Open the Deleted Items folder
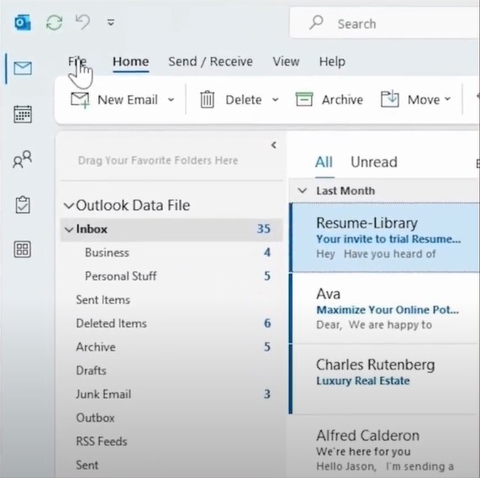480x478 pixels. click(171, 323)
